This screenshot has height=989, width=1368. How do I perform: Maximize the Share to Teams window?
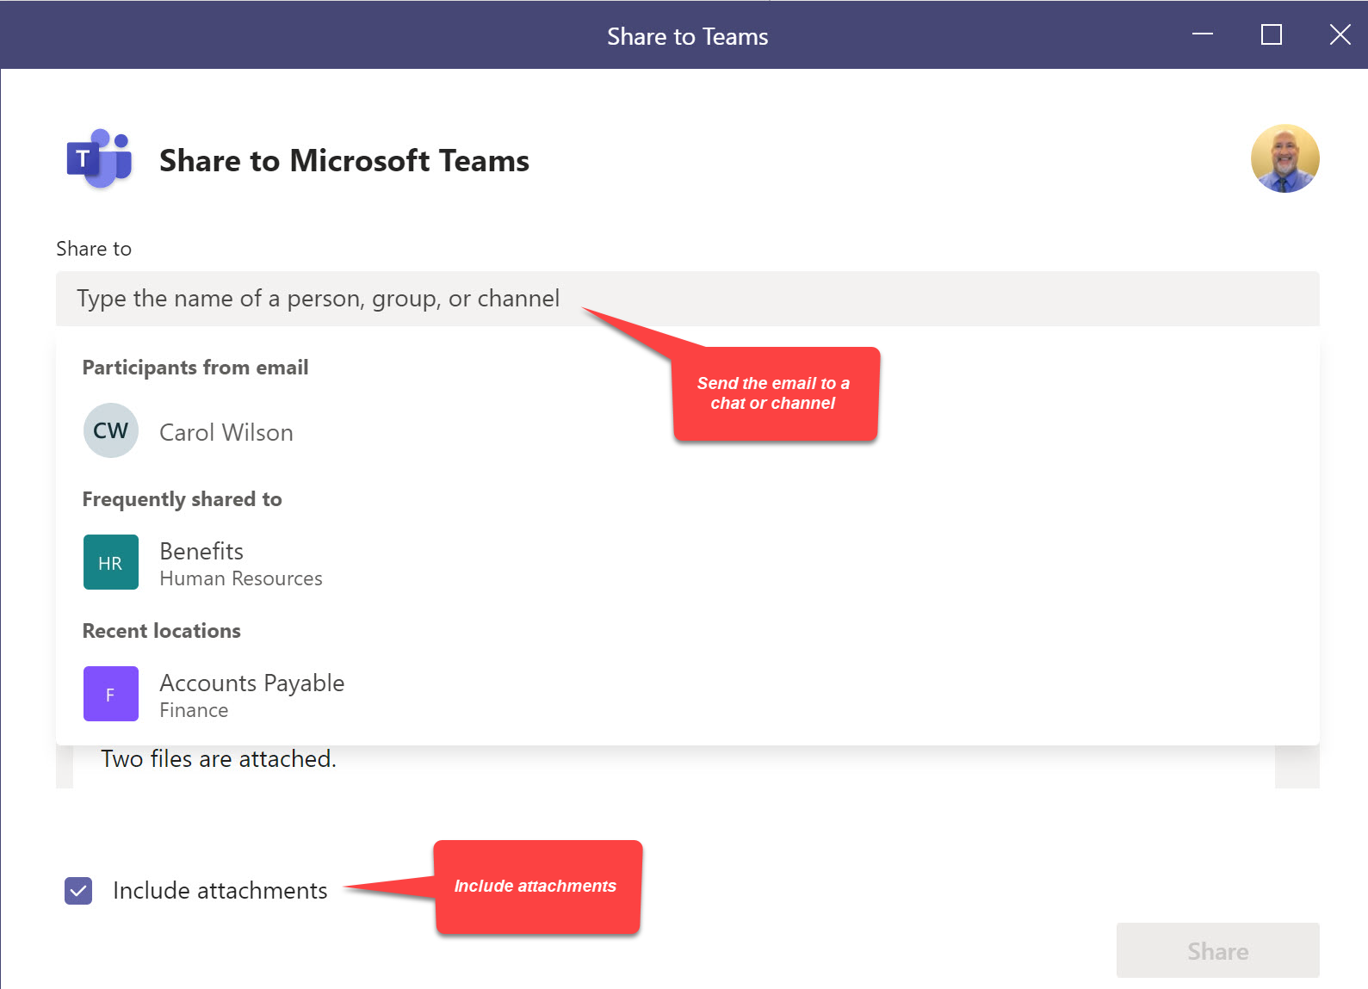click(1272, 34)
